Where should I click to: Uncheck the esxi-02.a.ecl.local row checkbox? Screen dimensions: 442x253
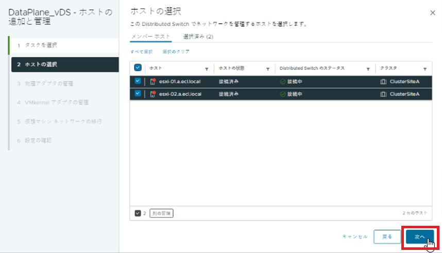click(138, 94)
